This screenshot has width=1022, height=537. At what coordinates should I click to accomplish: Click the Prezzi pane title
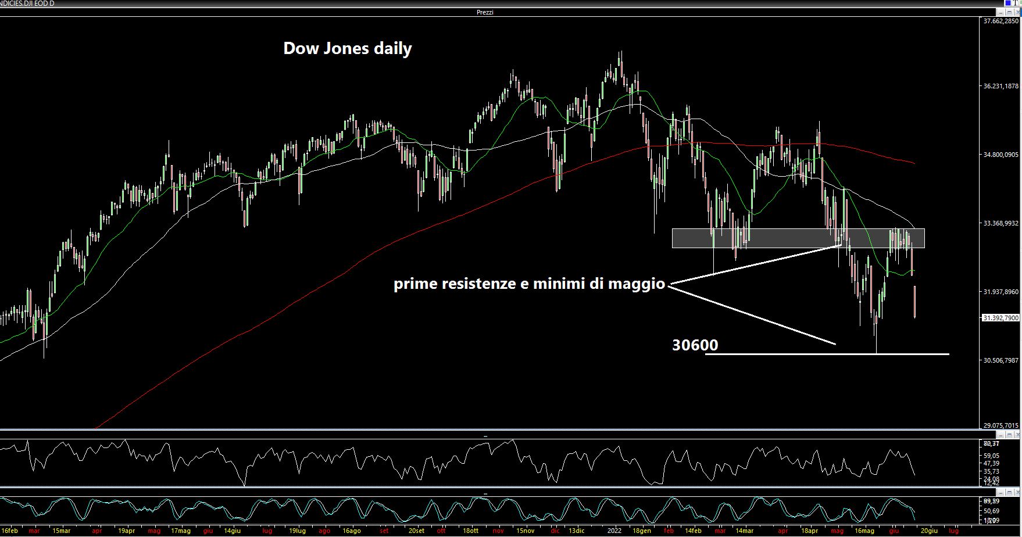(485, 12)
